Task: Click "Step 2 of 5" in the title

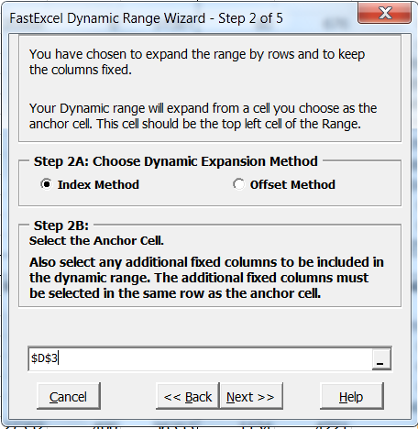Action: [250, 18]
